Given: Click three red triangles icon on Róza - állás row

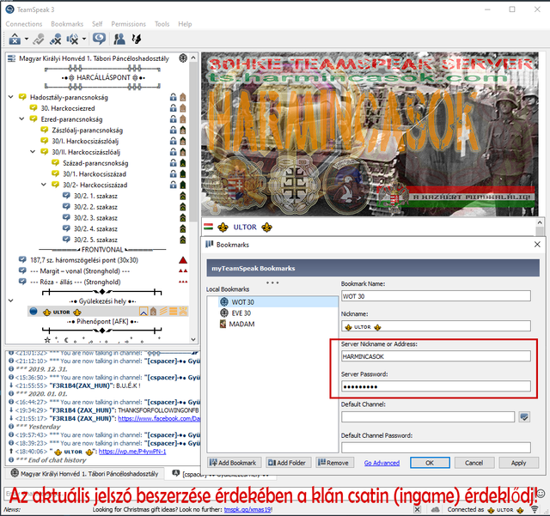Looking at the screenshot, I should click(183, 282).
